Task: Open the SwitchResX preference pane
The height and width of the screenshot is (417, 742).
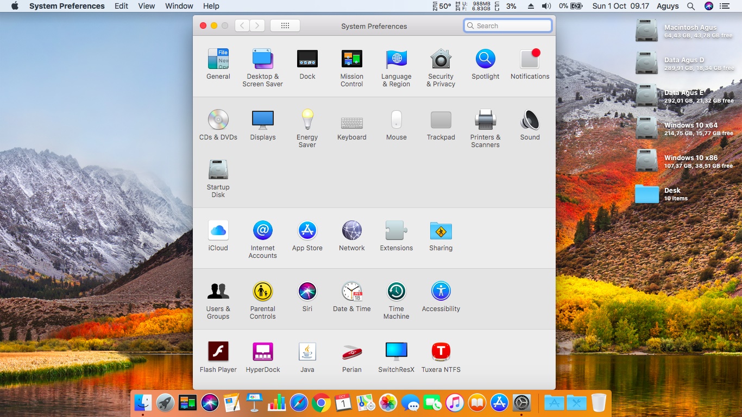Action: click(397, 358)
